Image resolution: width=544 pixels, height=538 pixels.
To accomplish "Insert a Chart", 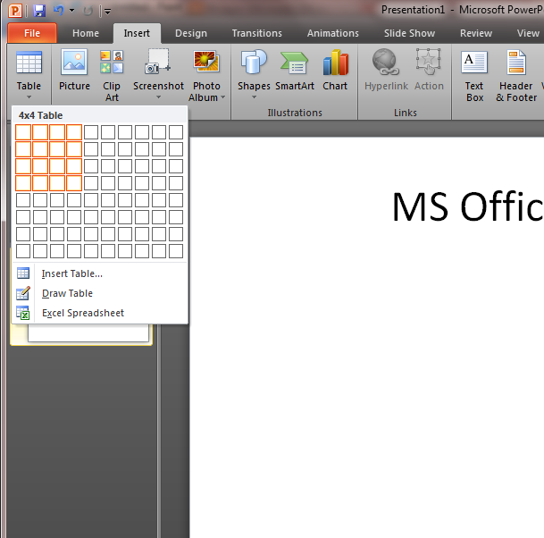I will [335, 71].
